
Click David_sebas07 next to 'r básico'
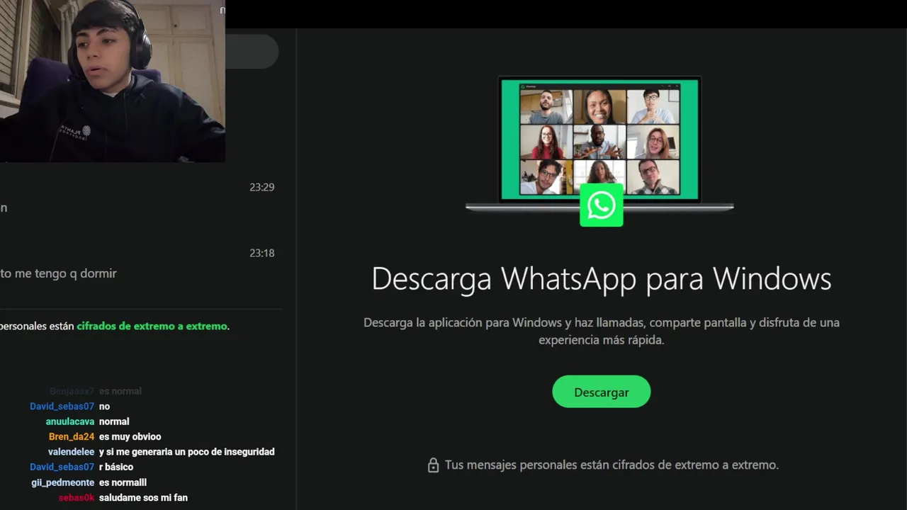62,467
